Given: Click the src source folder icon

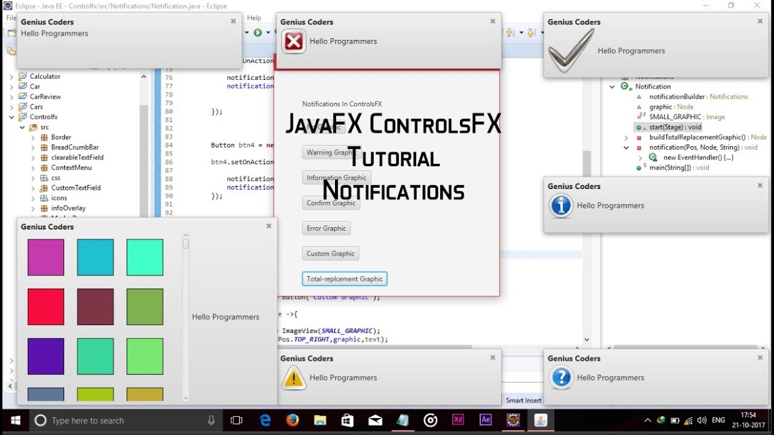Looking at the screenshot, I should tap(33, 127).
